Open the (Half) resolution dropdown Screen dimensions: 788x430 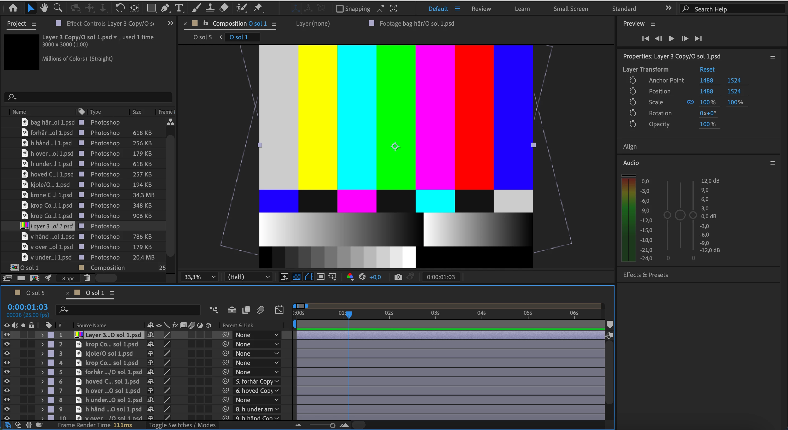[x=249, y=277]
